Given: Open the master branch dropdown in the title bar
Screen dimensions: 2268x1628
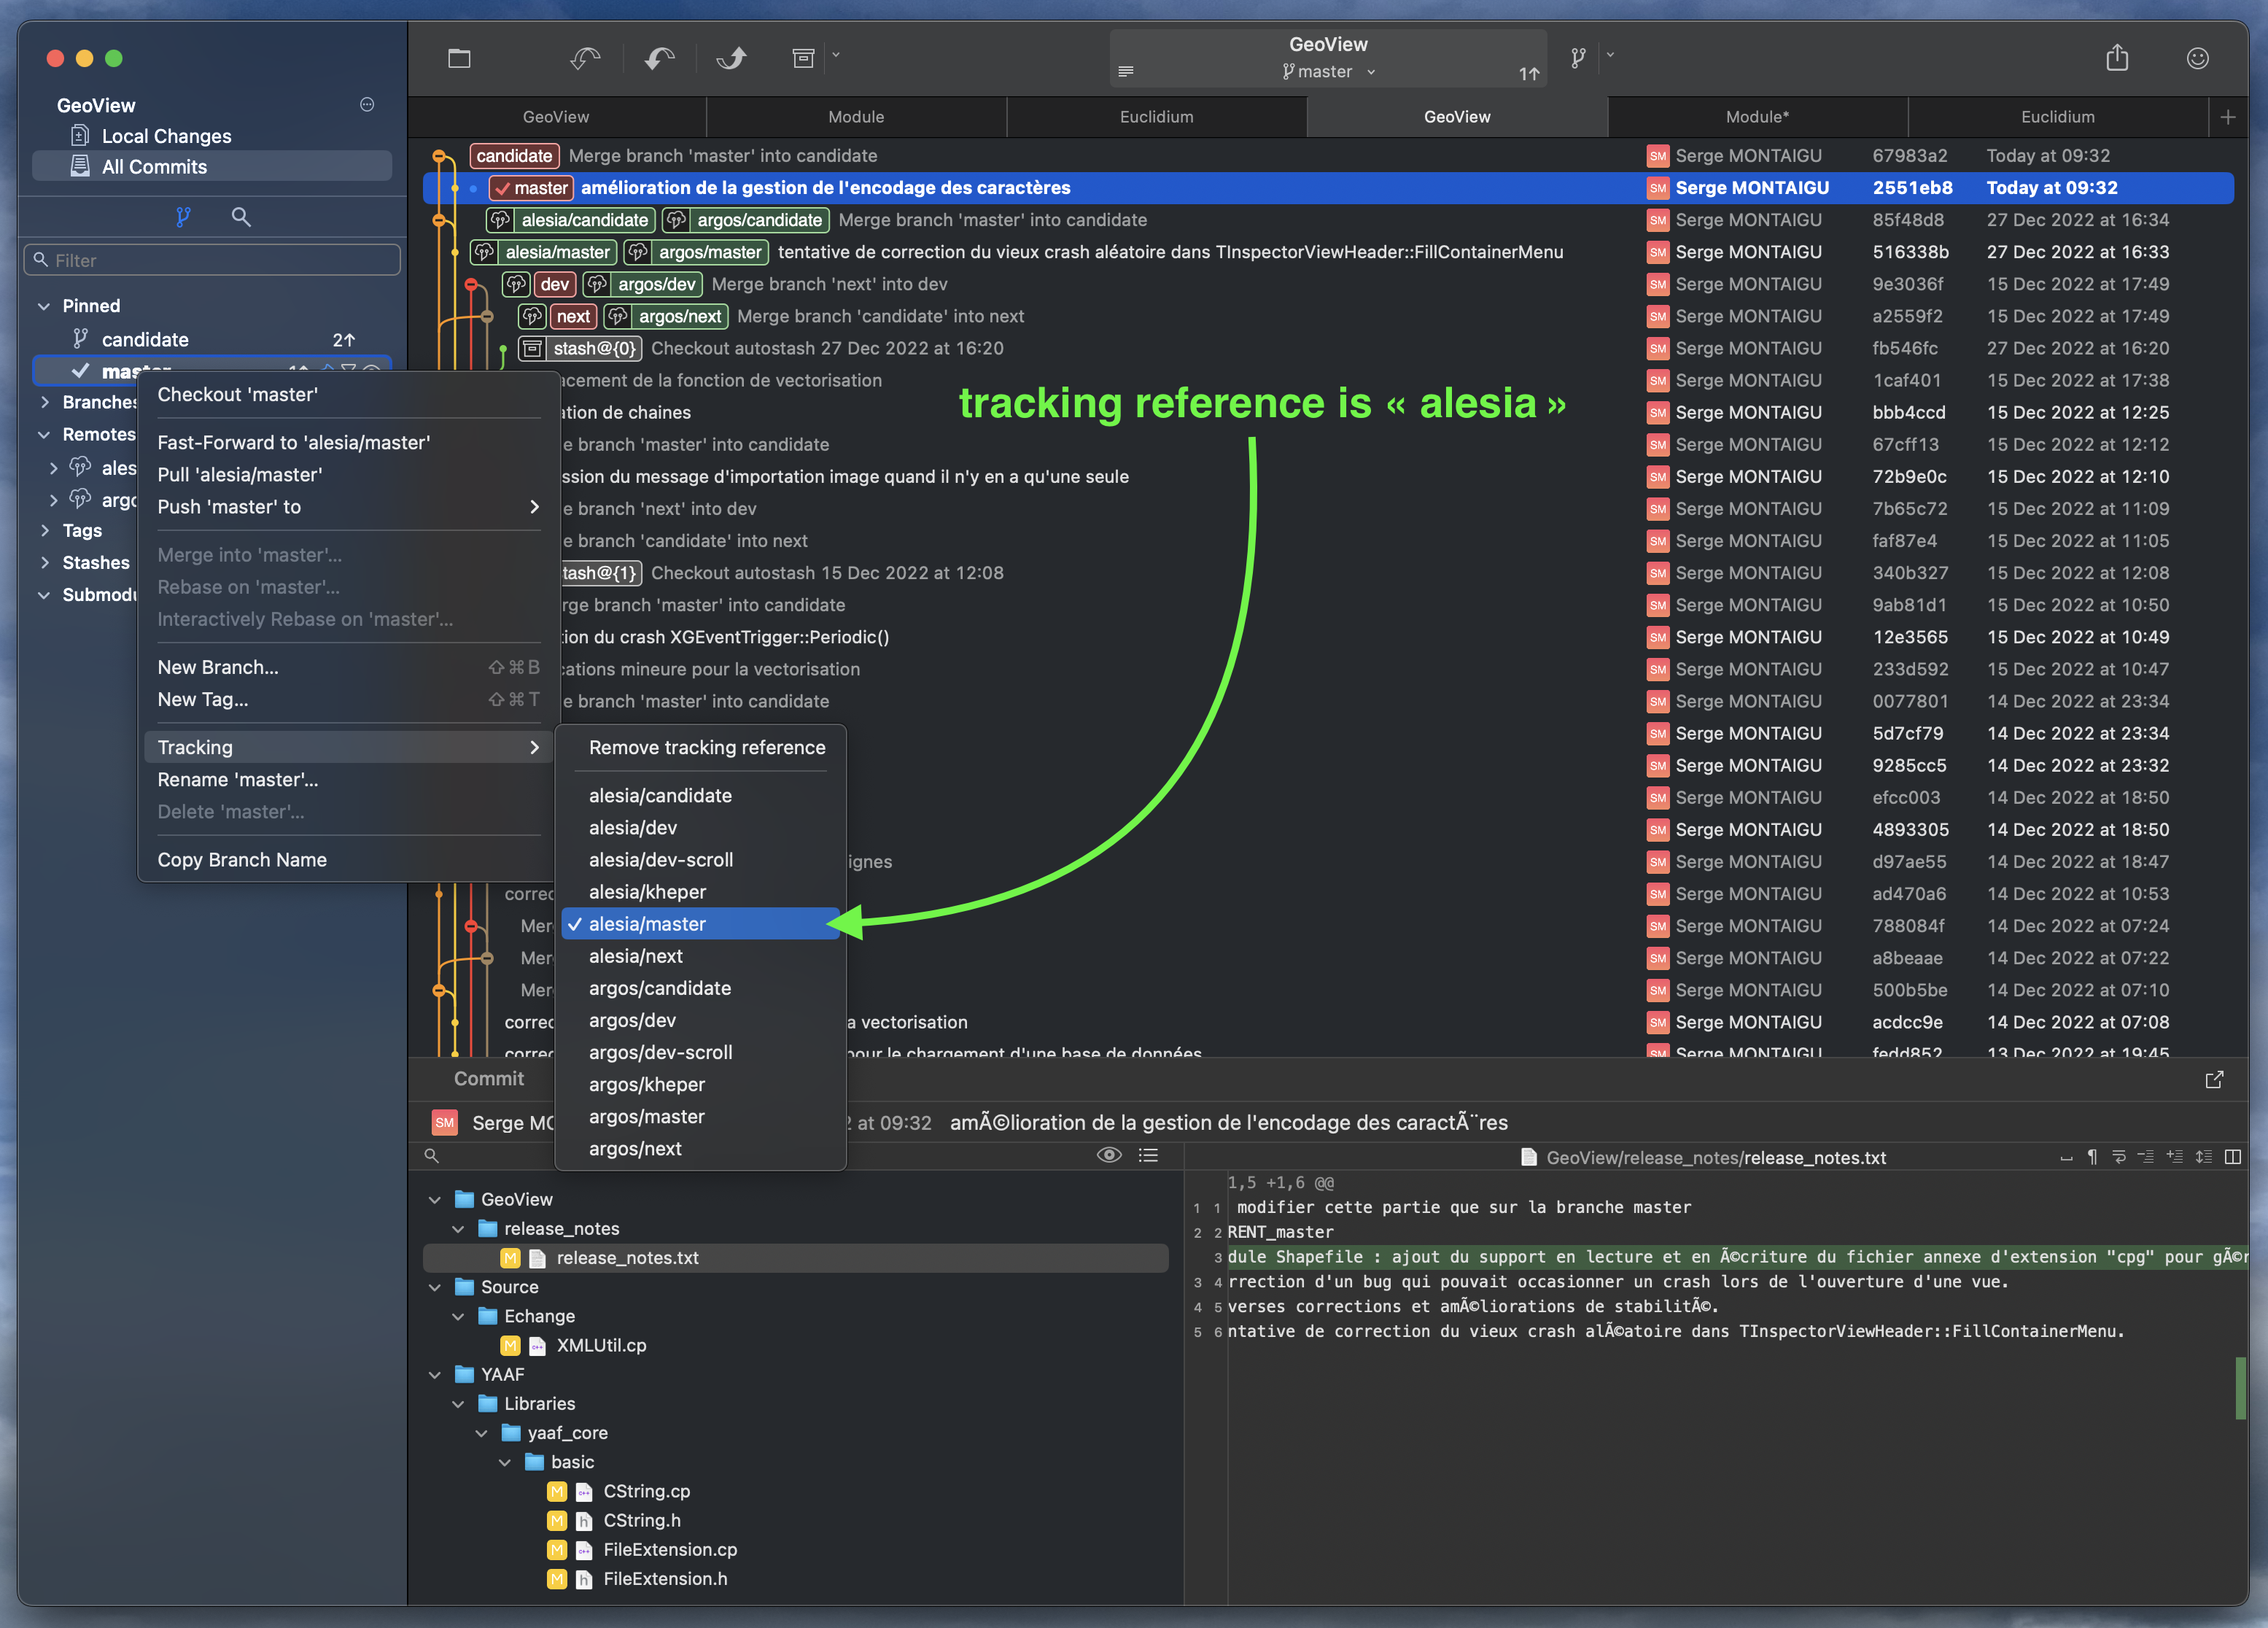Looking at the screenshot, I should coord(1371,71).
